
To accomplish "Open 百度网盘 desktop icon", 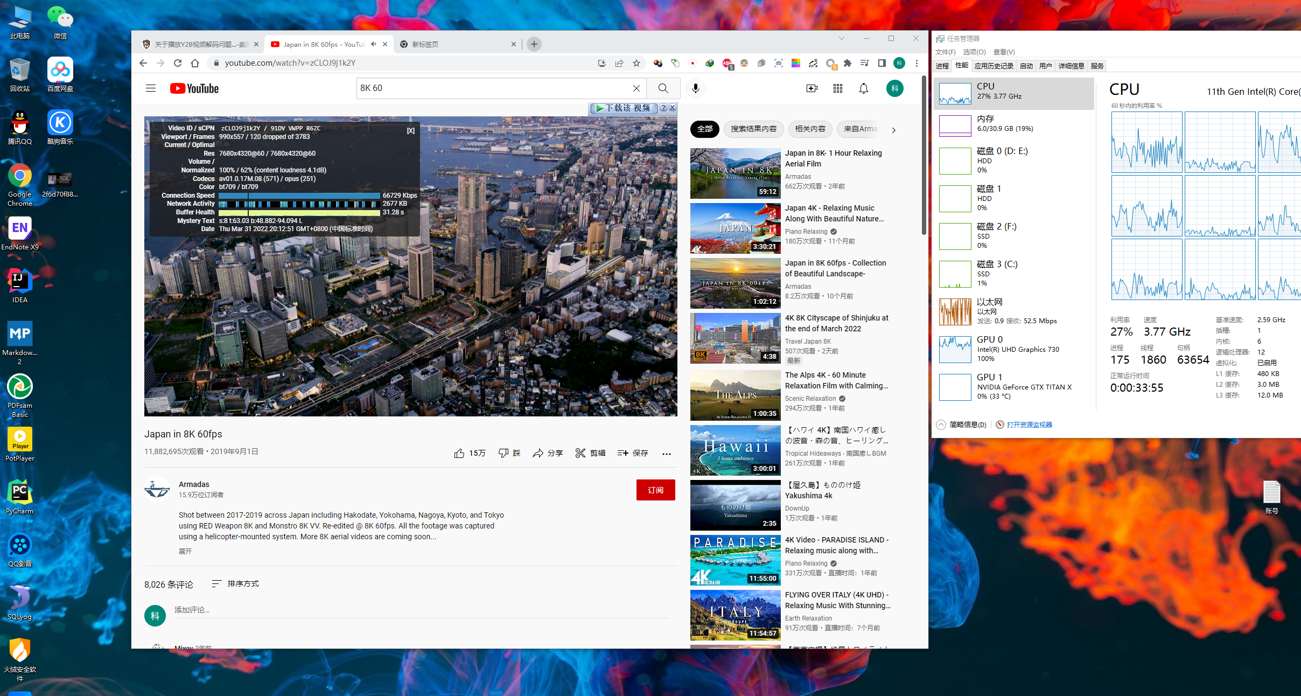I will [x=60, y=75].
